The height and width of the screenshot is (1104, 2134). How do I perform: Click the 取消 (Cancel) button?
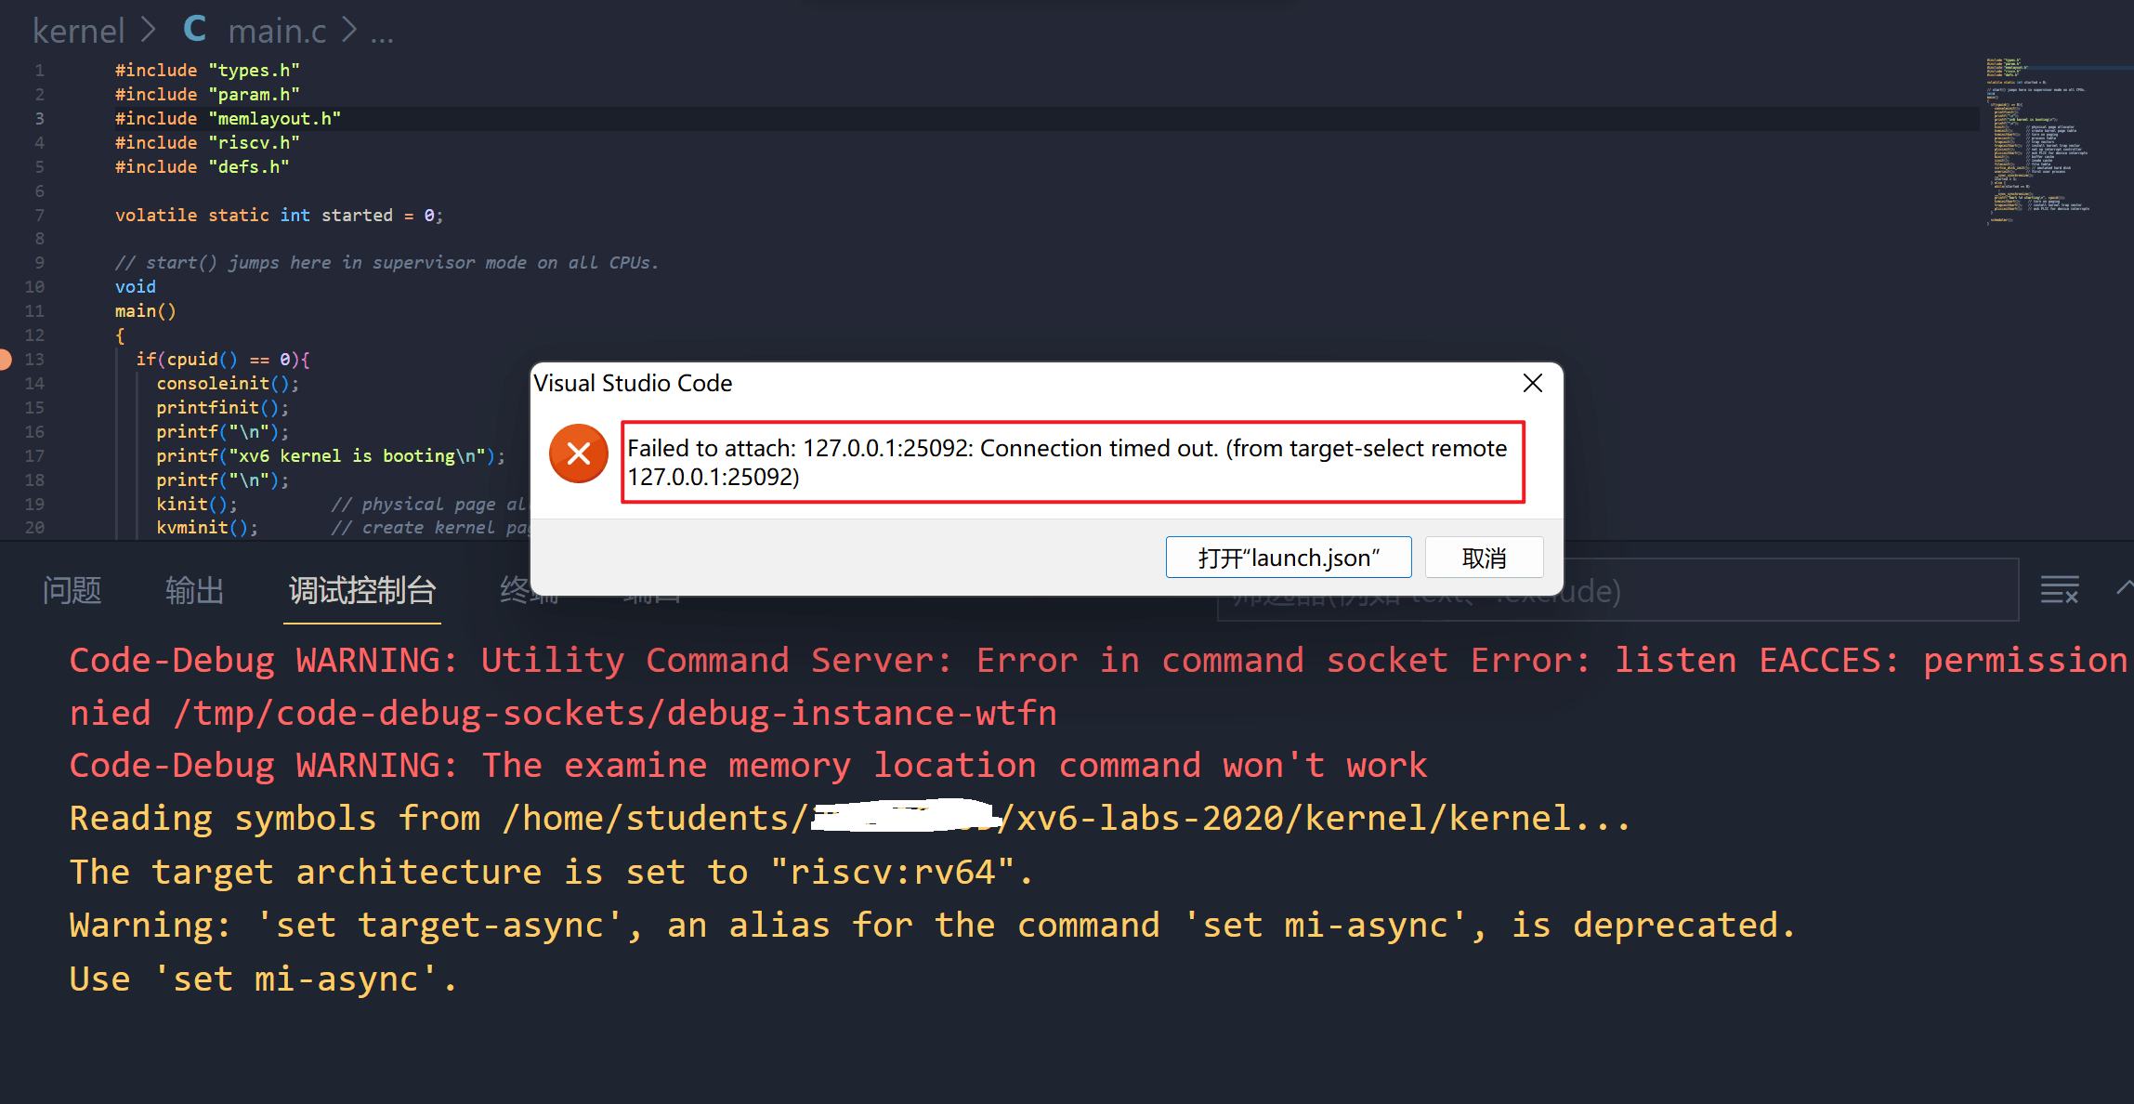(1484, 557)
